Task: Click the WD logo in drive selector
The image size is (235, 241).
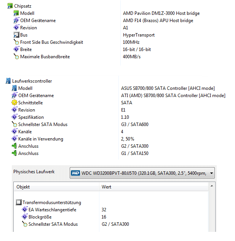Action: click(75, 173)
